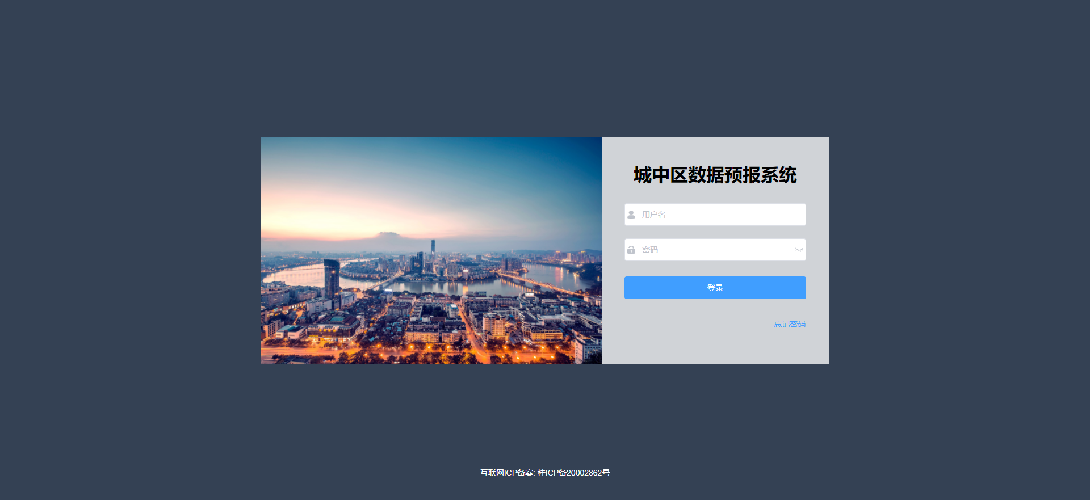The height and width of the screenshot is (500, 1090).
Task: Click the city skyline night image
Action: pyautogui.click(x=431, y=250)
